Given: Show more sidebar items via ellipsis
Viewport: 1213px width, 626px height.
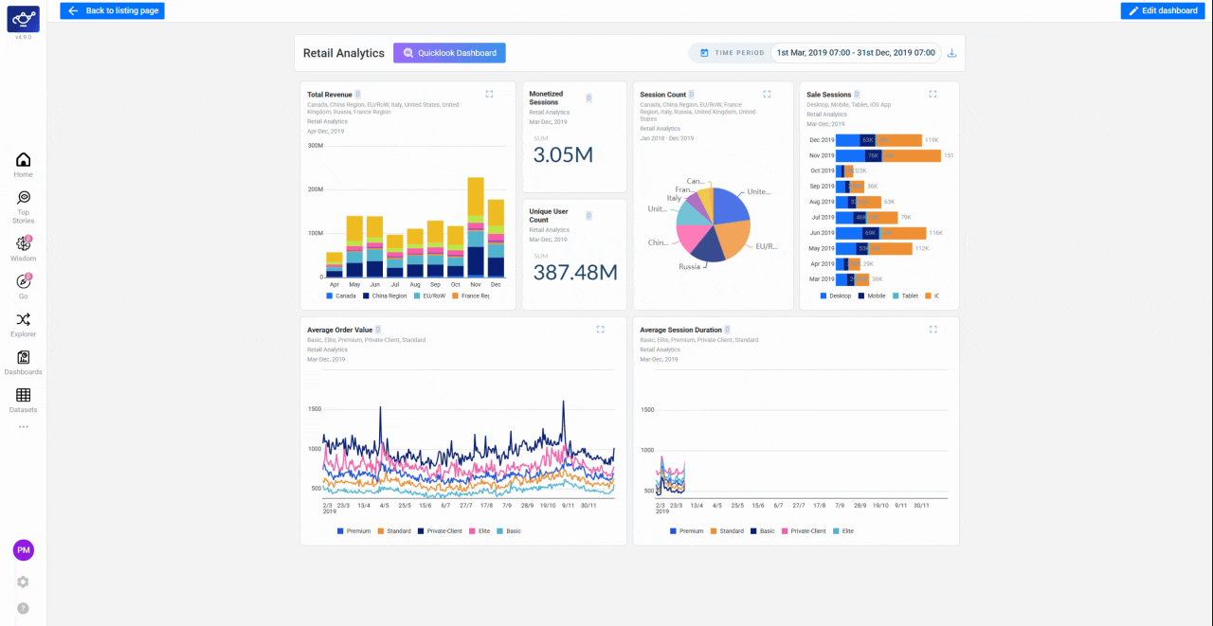Looking at the screenshot, I should 23,426.
